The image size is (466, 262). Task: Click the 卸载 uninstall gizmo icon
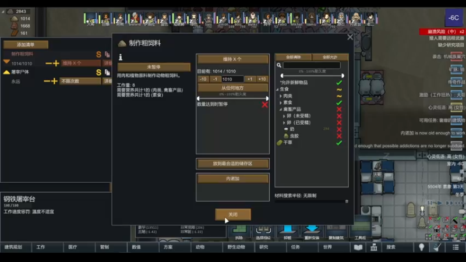point(287,232)
